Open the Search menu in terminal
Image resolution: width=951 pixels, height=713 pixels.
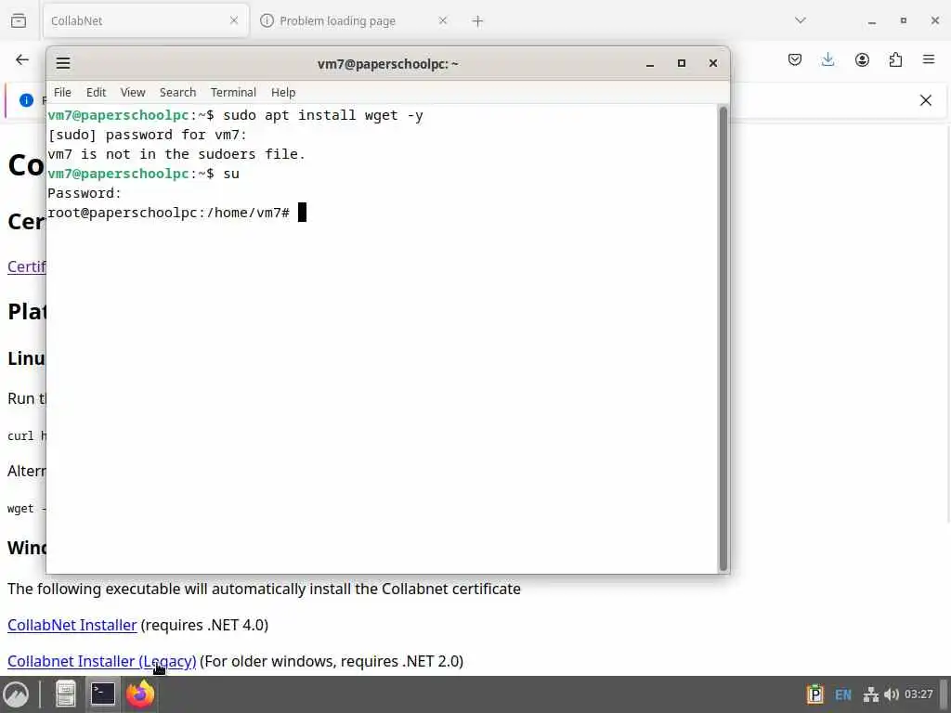tap(177, 92)
